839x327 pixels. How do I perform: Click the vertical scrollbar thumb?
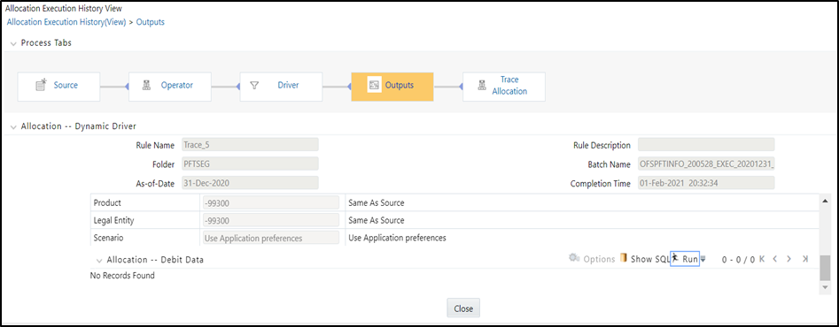[825, 269]
